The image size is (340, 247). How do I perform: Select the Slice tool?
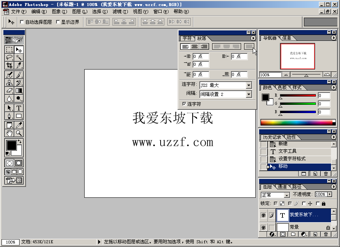click(19, 65)
